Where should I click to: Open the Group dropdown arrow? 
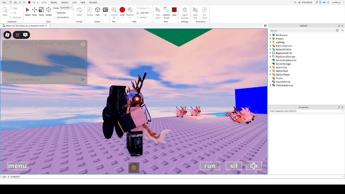coord(148,8)
